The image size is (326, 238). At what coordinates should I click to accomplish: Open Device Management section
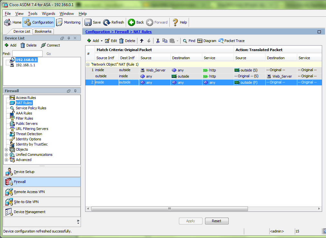point(42,212)
